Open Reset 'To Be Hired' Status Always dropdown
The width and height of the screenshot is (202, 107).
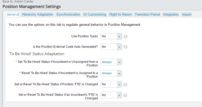point(111,73)
